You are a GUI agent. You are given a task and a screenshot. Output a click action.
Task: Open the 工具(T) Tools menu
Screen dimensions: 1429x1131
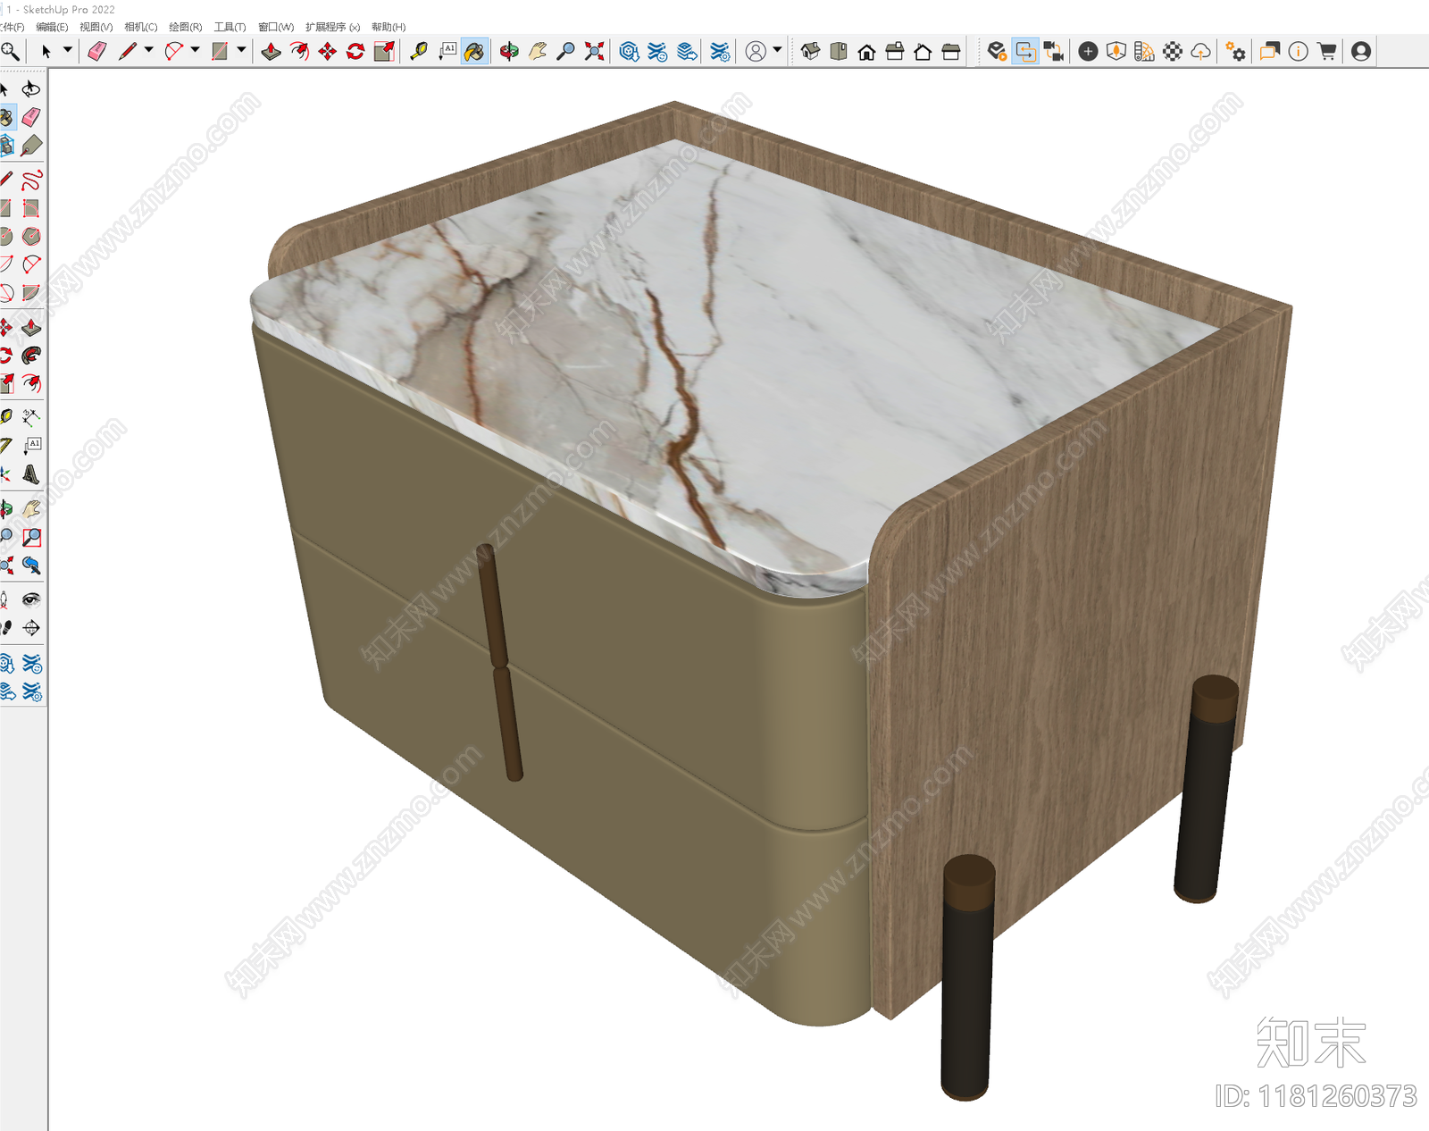(230, 27)
